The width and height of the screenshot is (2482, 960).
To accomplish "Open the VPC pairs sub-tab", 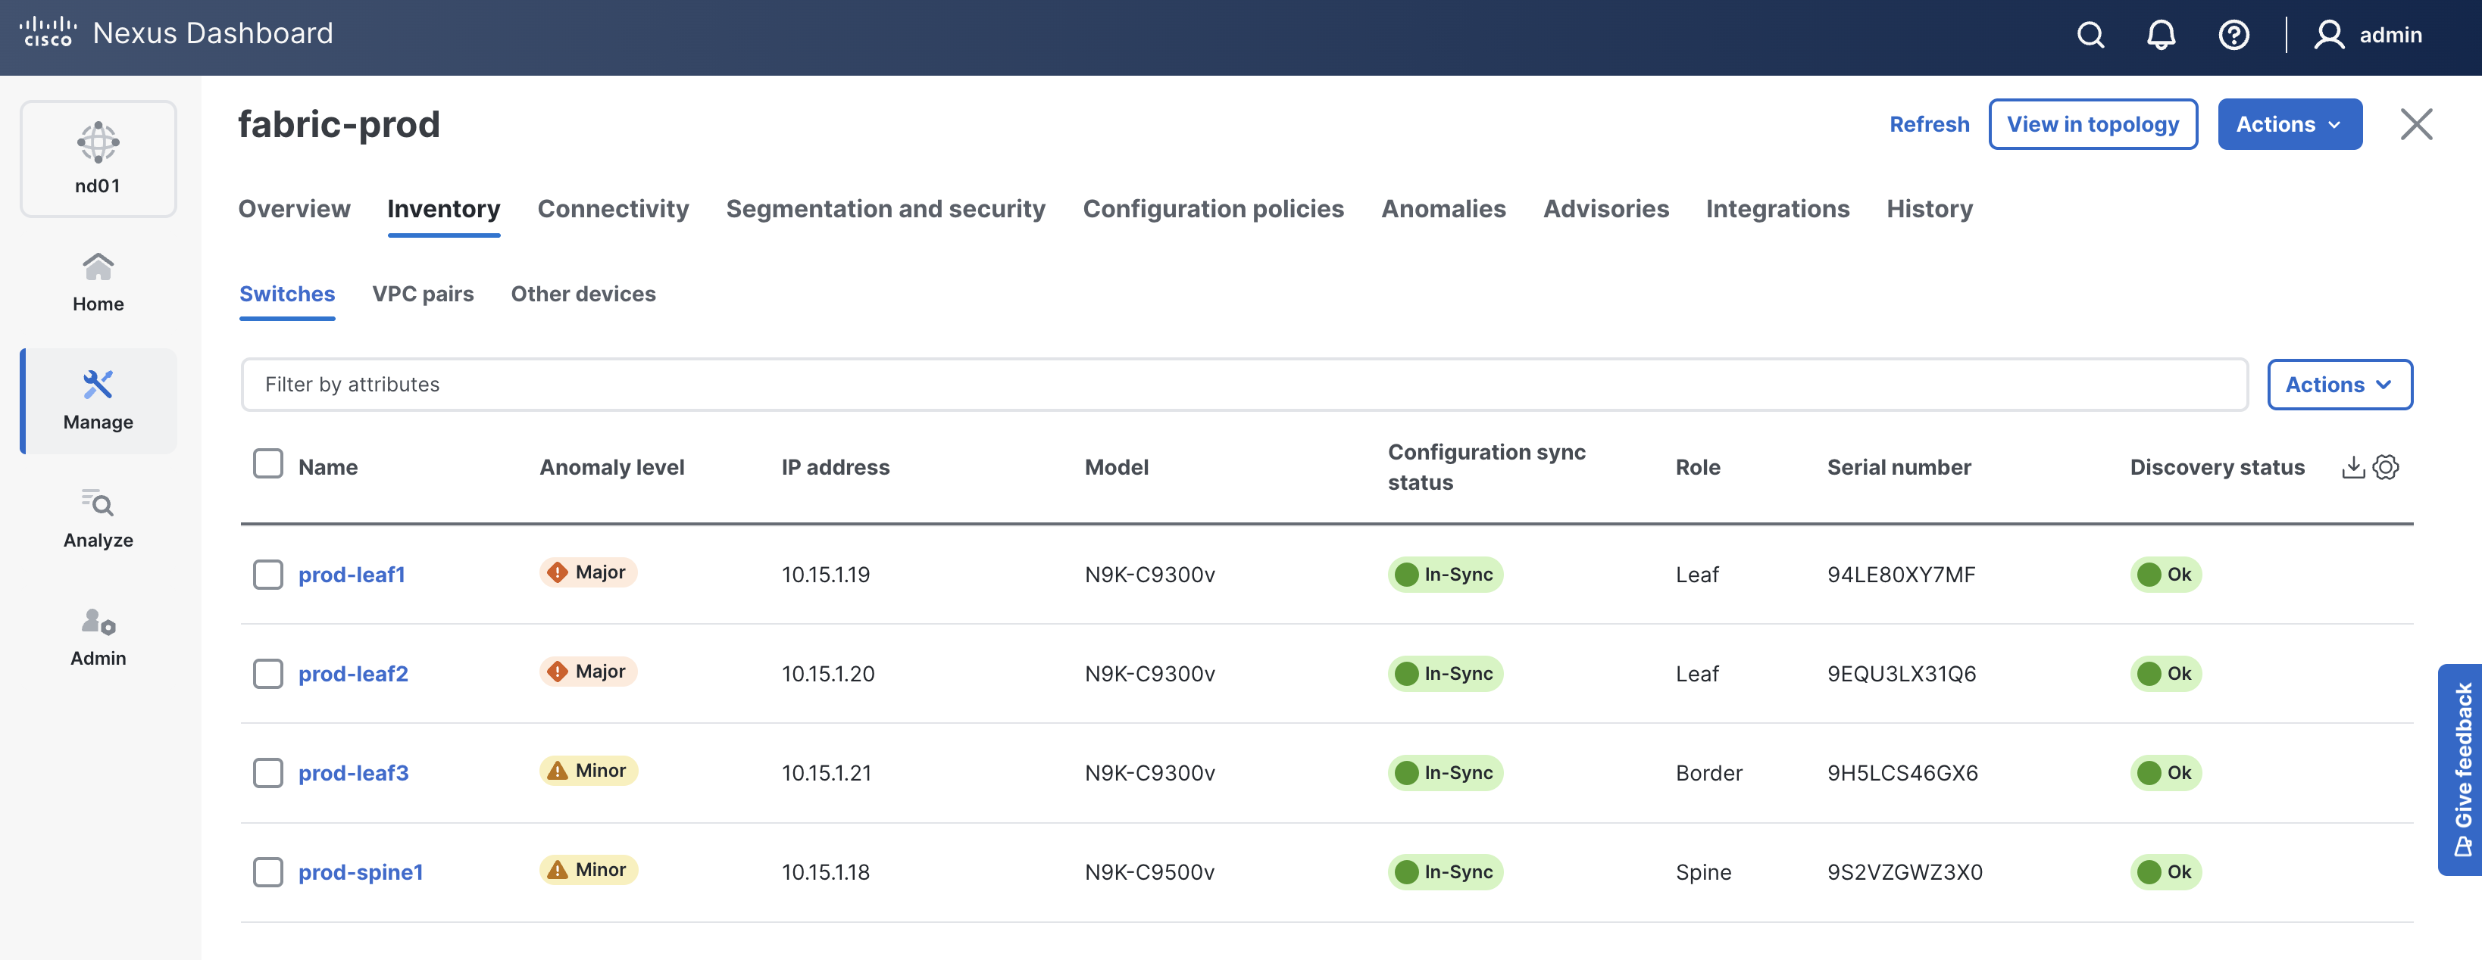I will point(423,294).
